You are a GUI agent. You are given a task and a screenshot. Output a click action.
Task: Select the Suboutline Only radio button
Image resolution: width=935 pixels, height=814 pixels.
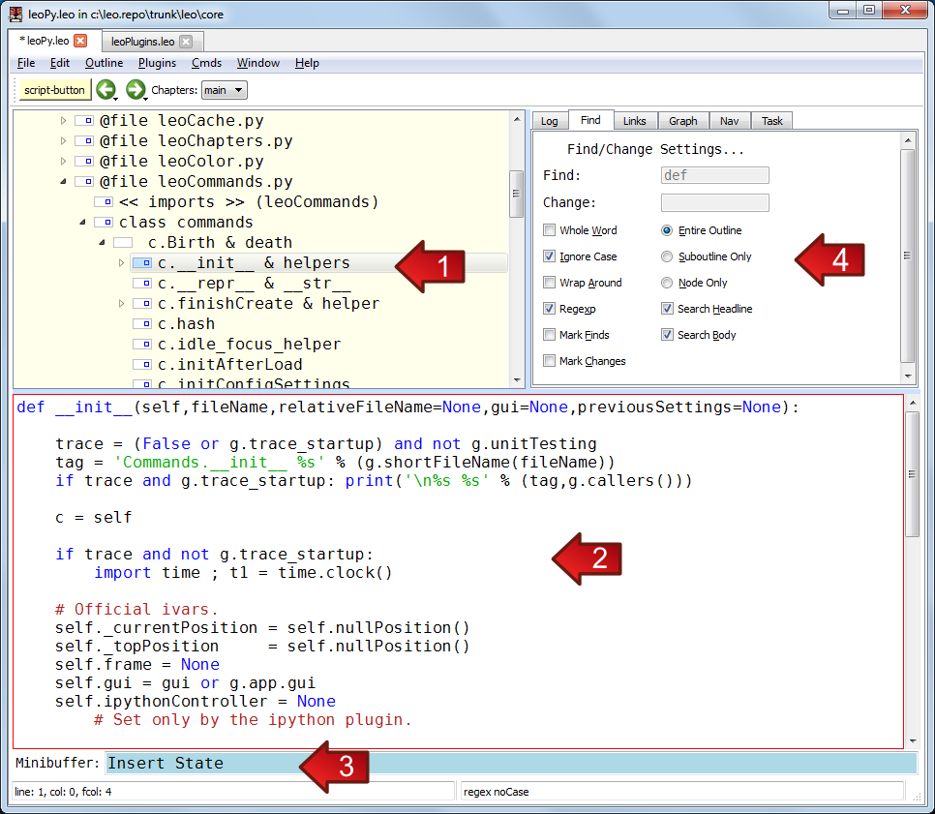coord(667,256)
